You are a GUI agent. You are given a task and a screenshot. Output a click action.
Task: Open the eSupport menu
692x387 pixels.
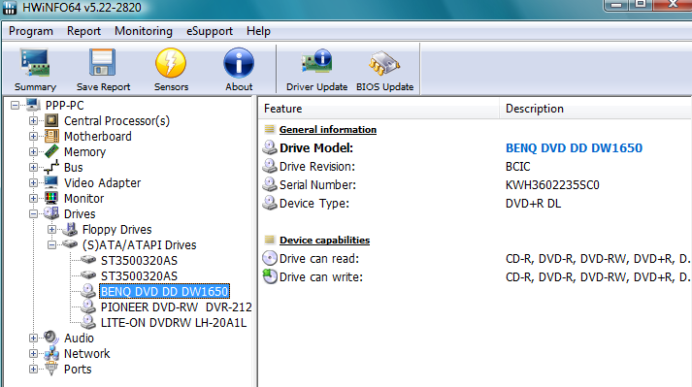point(210,31)
